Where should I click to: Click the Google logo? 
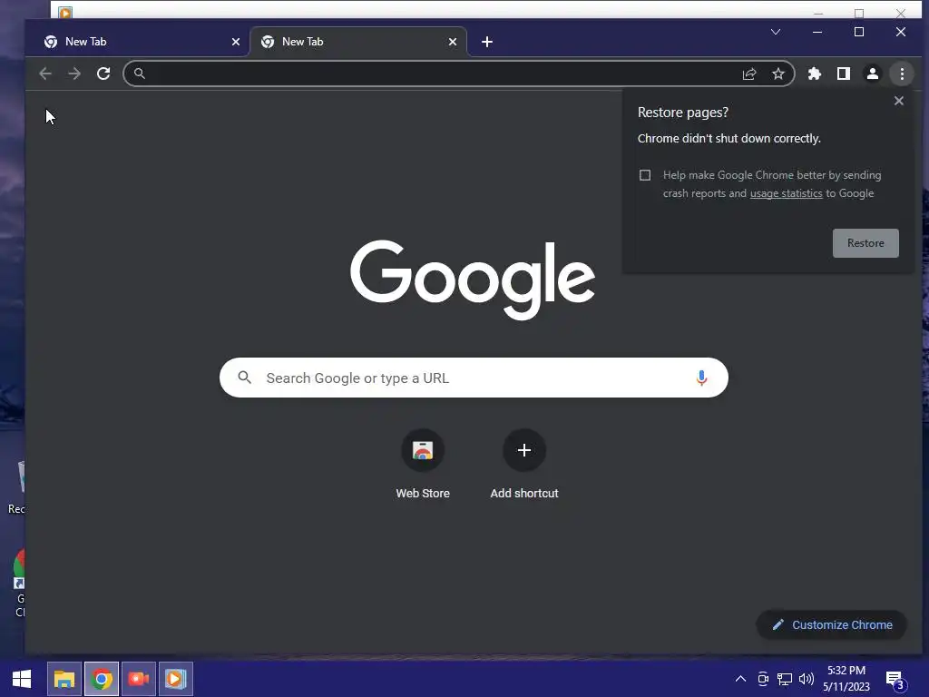click(x=473, y=279)
